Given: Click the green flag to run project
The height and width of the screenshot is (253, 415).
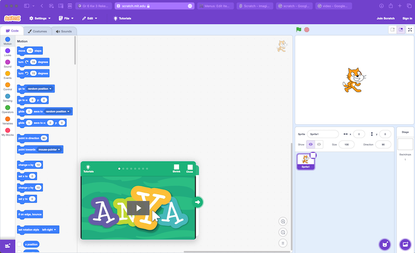Looking at the screenshot, I should tap(299, 29).
